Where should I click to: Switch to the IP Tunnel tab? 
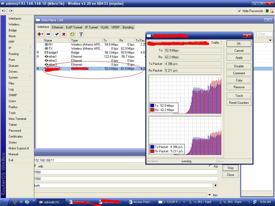[91, 27]
